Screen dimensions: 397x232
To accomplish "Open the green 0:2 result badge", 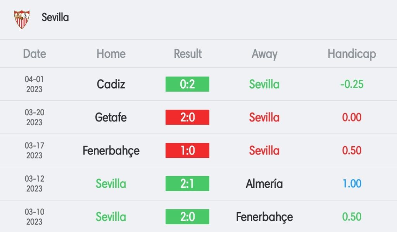I will [187, 84].
